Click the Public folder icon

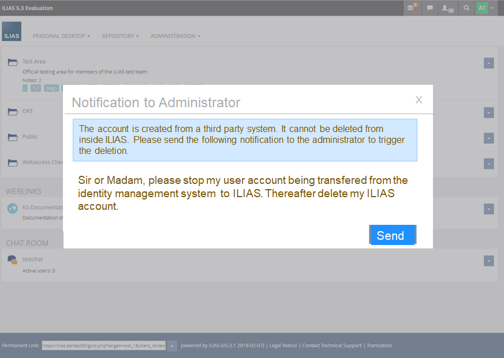click(x=13, y=137)
